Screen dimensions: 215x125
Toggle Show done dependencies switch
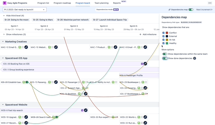[165, 58]
